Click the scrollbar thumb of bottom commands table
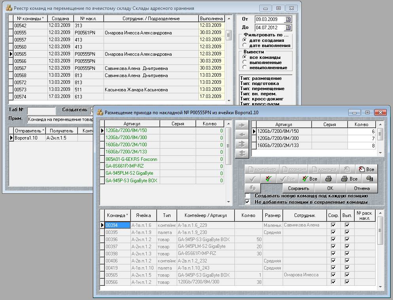The width and height of the screenshot is (393, 300). [x=380, y=230]
